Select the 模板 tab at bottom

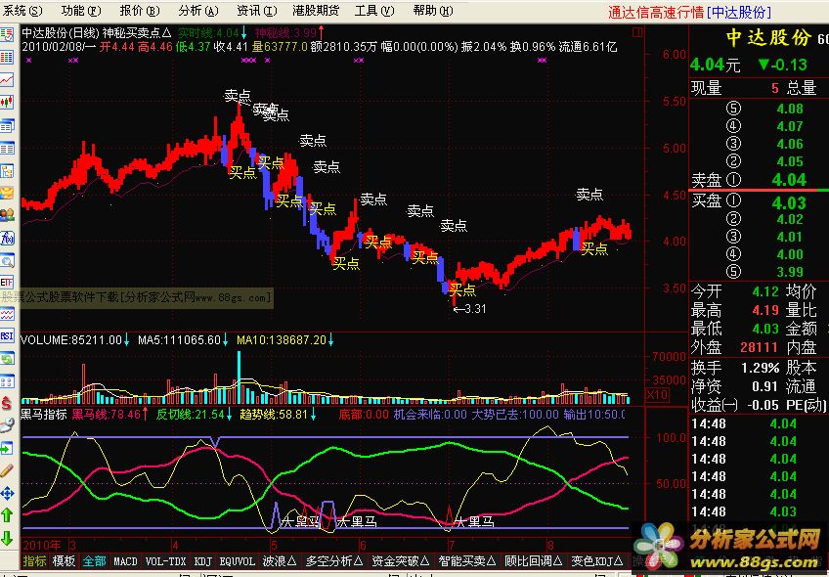[64, 561]
